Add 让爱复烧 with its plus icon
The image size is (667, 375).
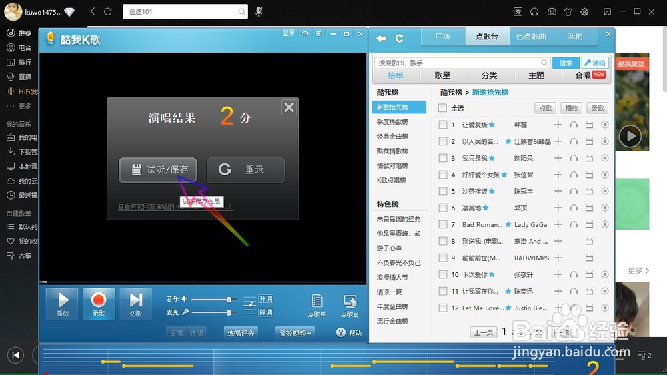558,125
